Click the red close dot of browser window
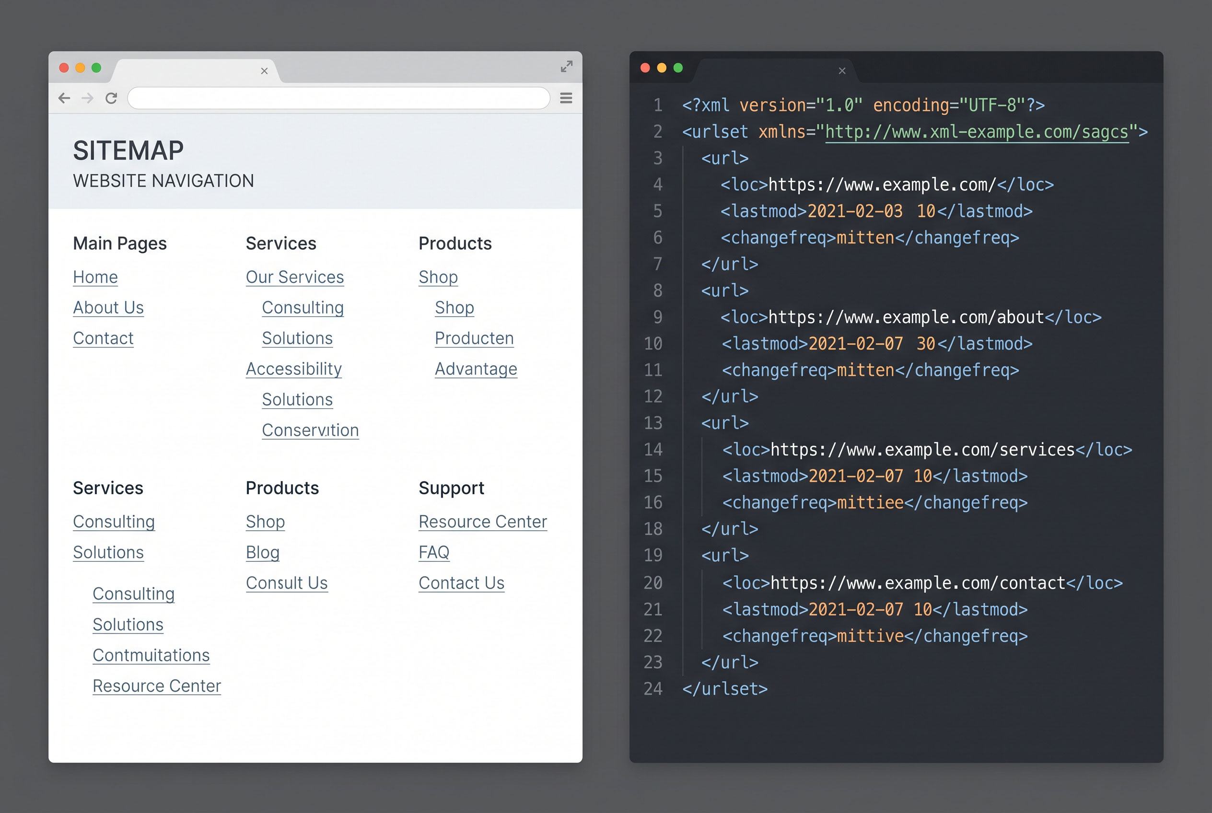Image resolution: width=1212 pixels, height=813 pixels. [x=64, y=68]
